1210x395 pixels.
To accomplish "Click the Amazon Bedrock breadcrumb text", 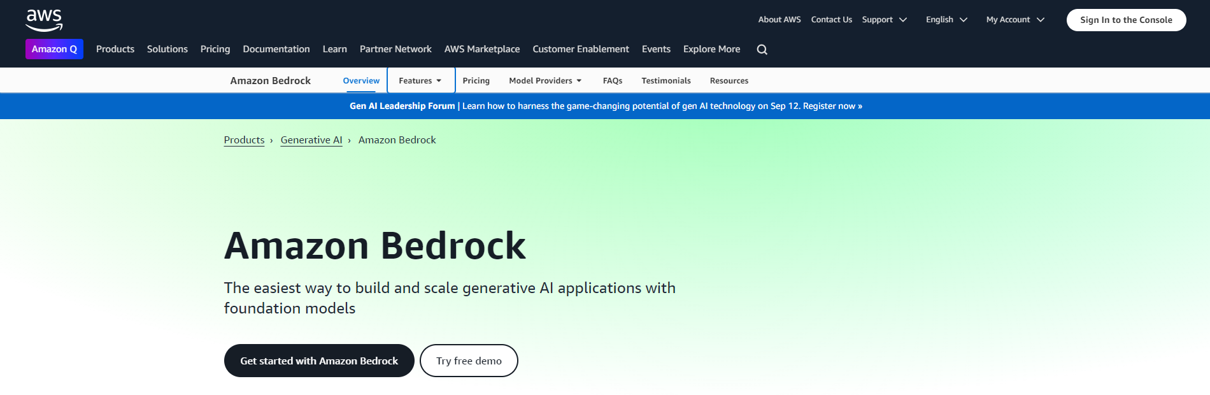I will tap(397, 140).
